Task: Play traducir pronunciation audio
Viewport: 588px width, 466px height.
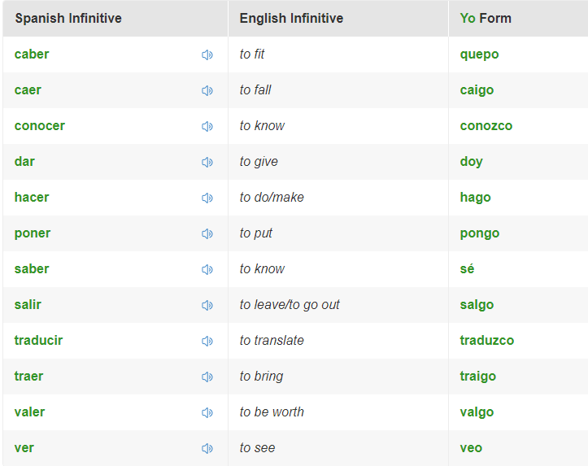Action: (x=207, y=341)
